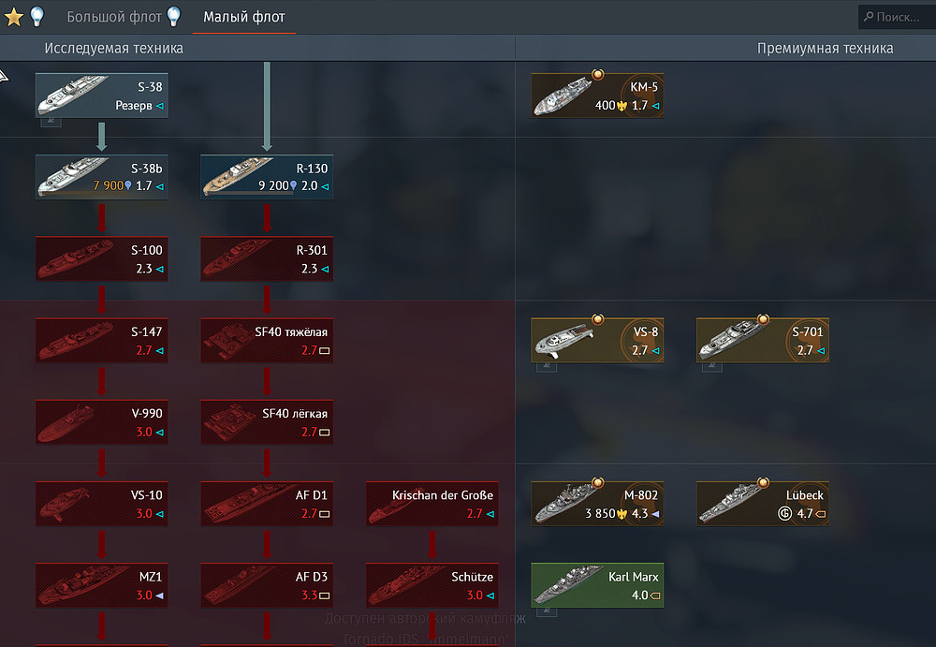Select the S-38 reserve boat card
This screenshot has width=936, height=647.
tap(101, 96)
